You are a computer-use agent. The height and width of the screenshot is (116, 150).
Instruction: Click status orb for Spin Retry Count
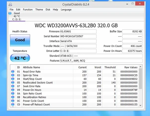pyautogui.click(x=13, y=93)
